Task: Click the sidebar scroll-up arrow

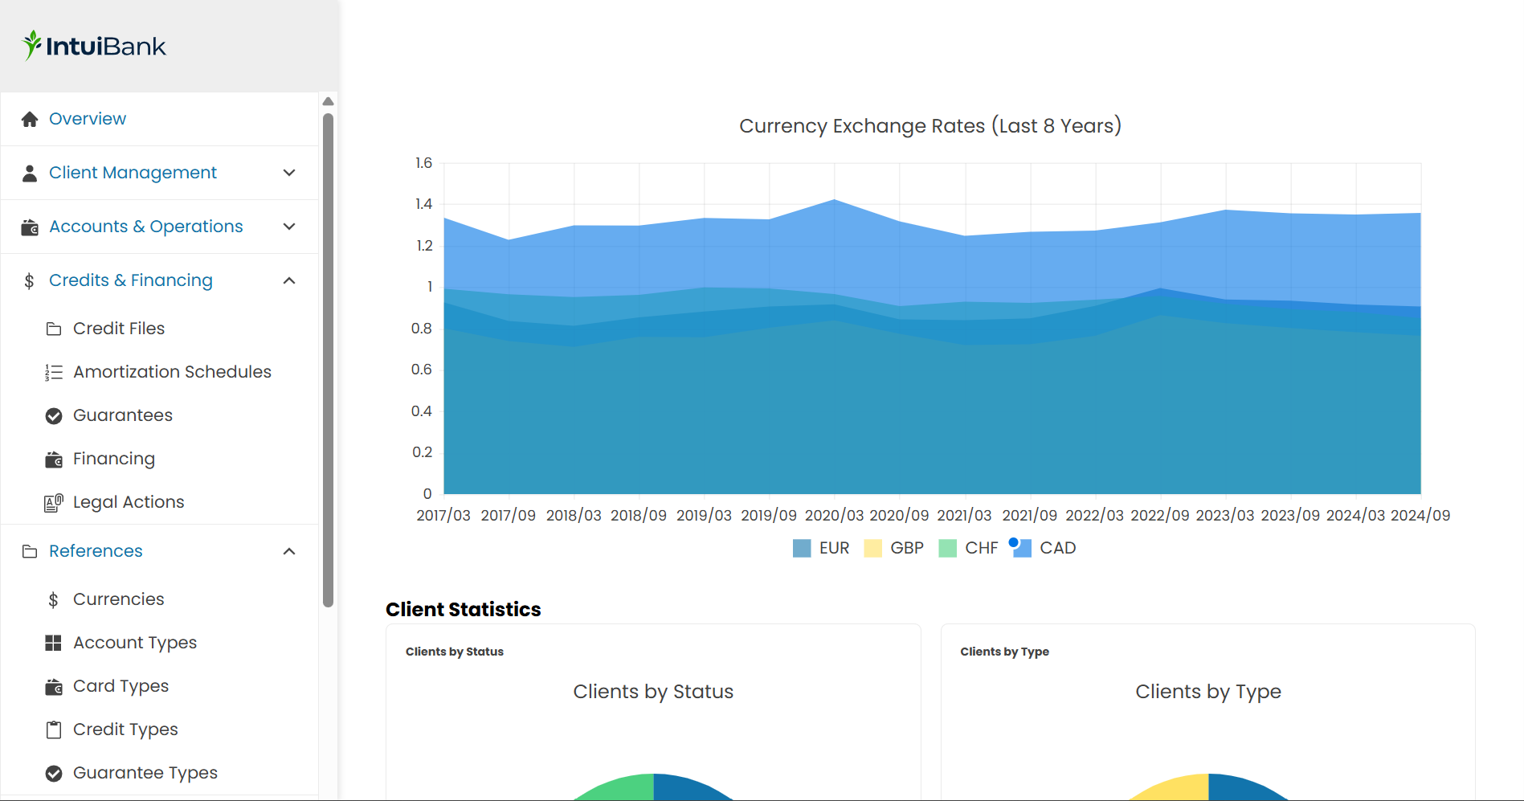Action: click(328, 101)
